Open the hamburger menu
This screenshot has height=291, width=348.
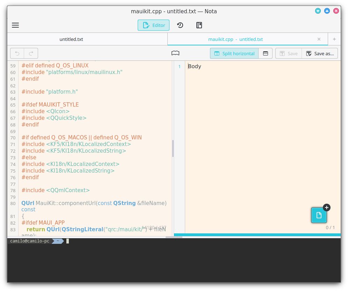[x=15, y=25]
